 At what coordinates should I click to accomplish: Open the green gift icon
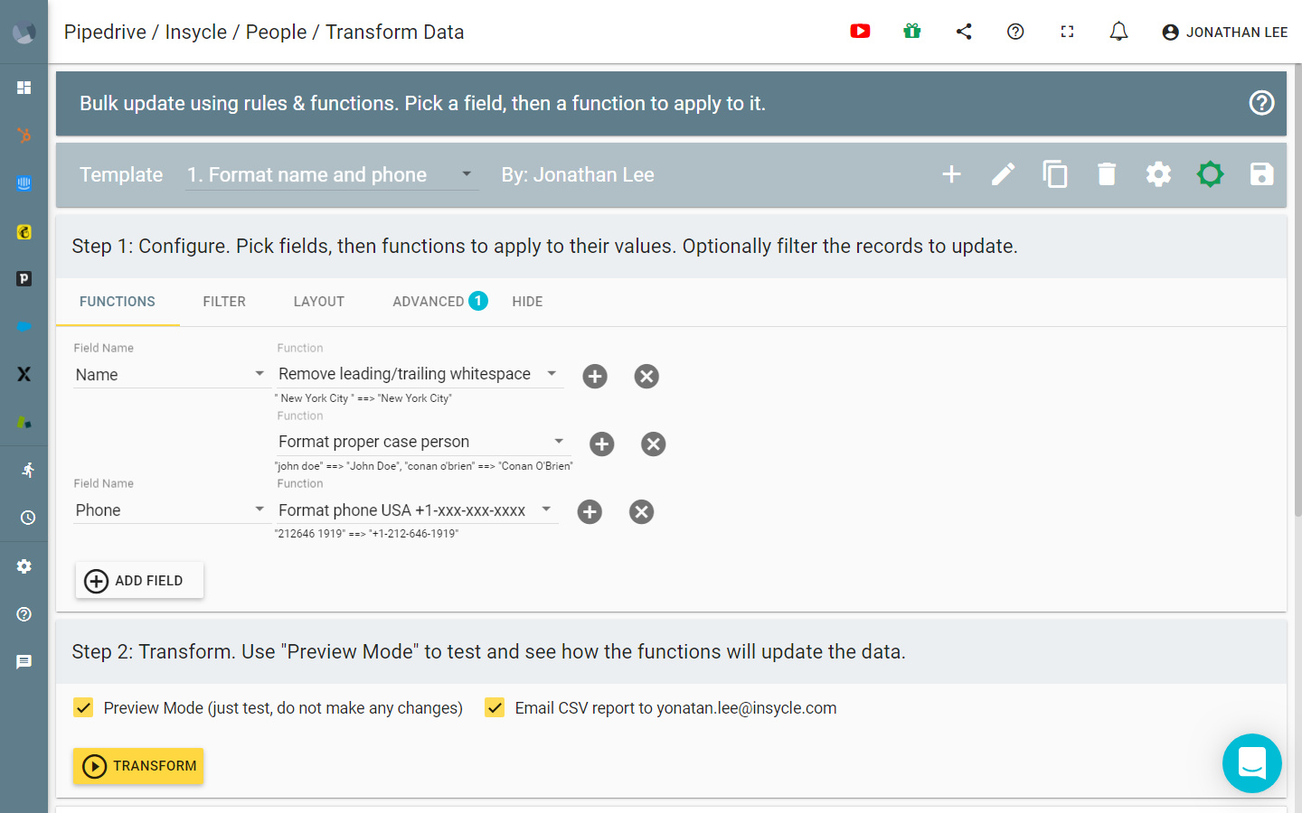click(x=912, y=32)
